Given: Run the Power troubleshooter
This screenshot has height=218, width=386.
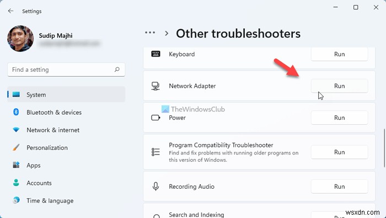Looking at the screenshot, I should 340,118.
